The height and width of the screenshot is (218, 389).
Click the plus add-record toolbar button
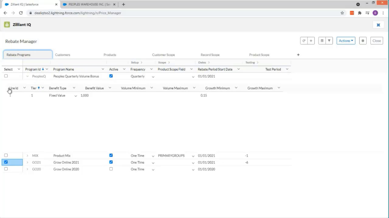click(x=311, y=41)
